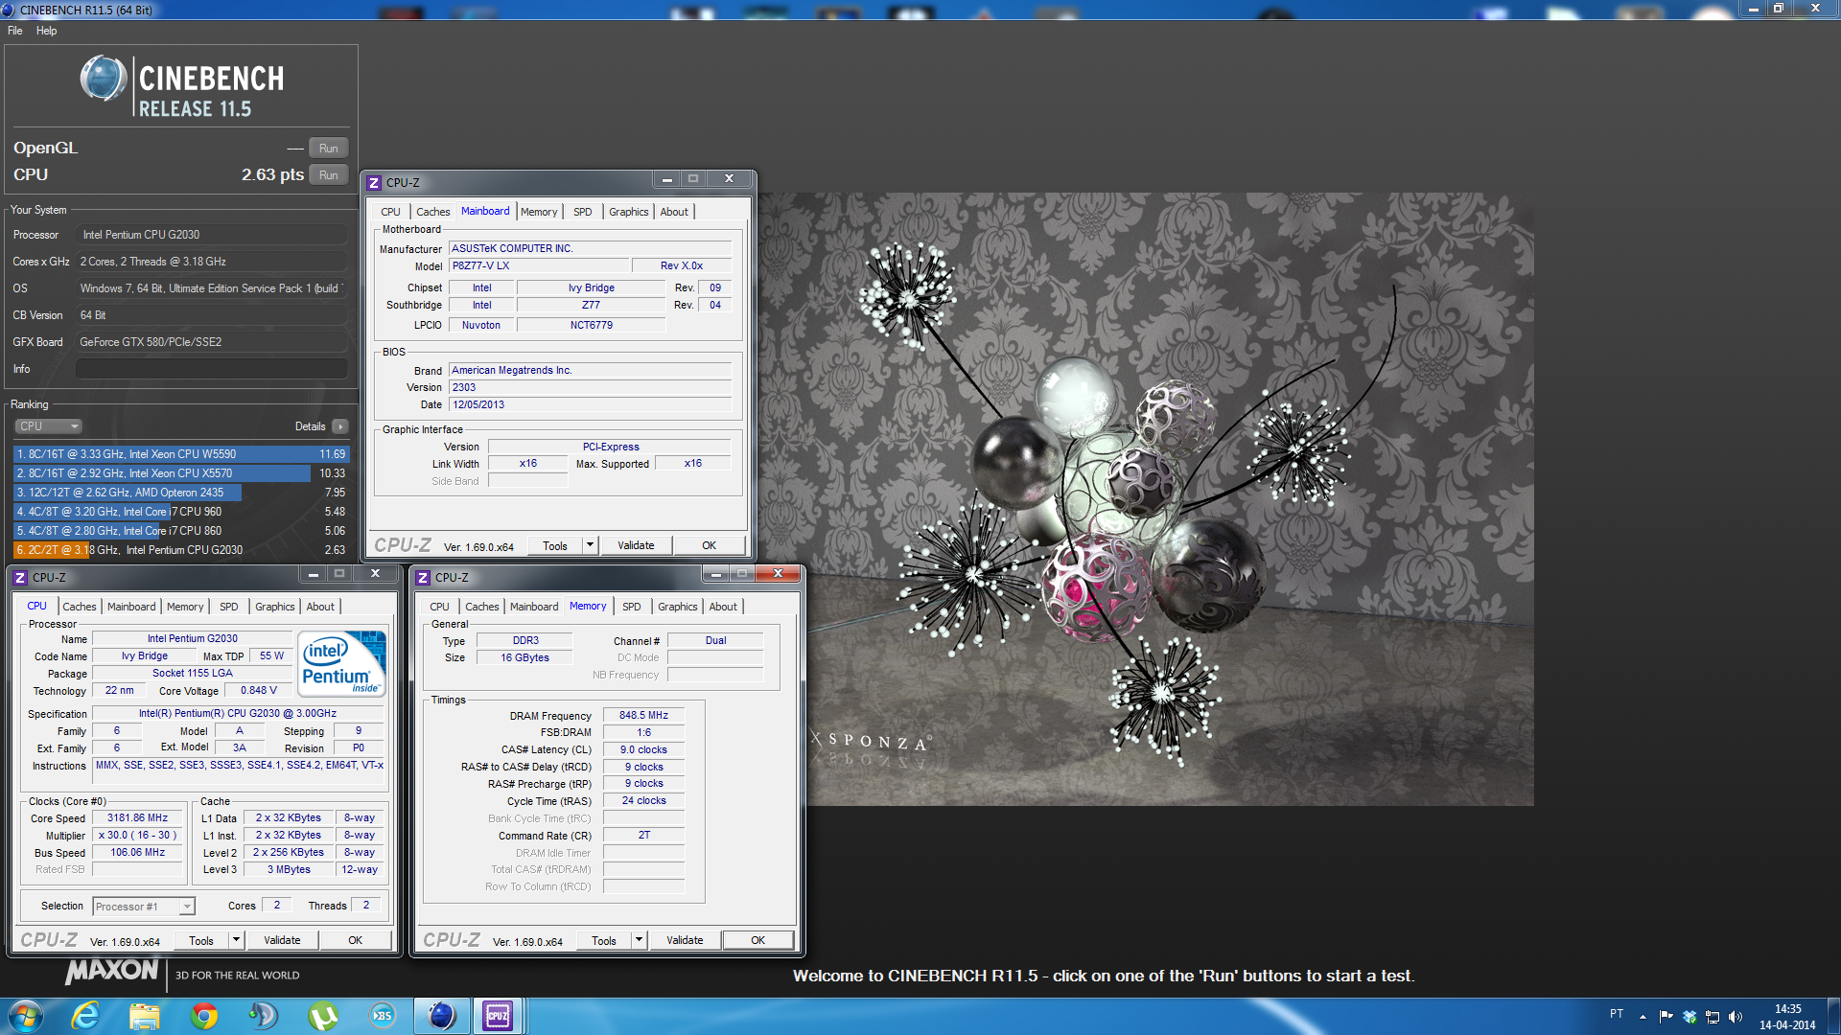Image resolution: width=1841 pixels, height=1035 pixels.
Task: Click the Cinebench logo sphere
Action: (103, 79)
